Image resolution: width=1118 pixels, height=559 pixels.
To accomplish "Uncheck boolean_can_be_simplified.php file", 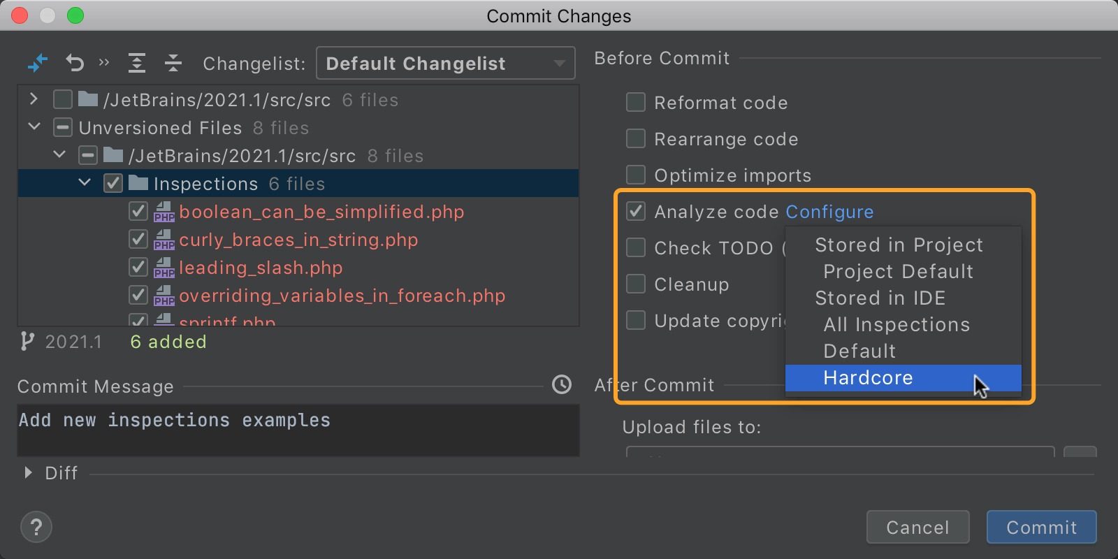I will [138, 212].
